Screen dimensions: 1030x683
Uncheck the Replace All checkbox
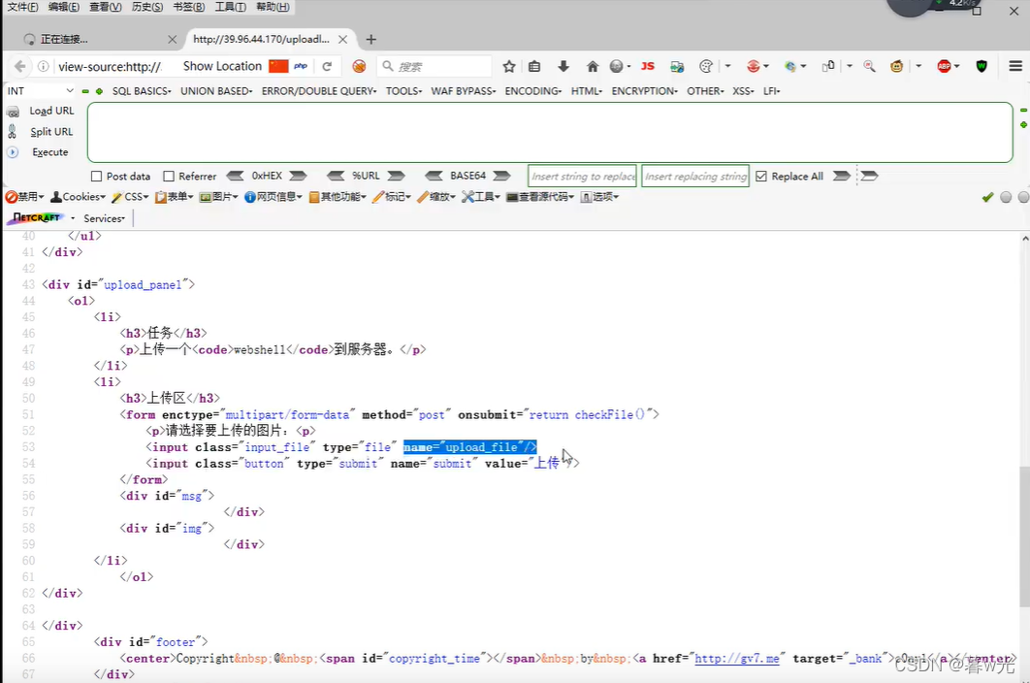(761, 177)
